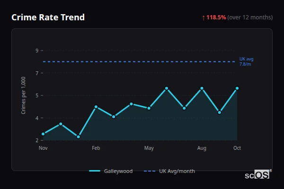Toggle the UK Avg/month legend entry

coord(169,171)
